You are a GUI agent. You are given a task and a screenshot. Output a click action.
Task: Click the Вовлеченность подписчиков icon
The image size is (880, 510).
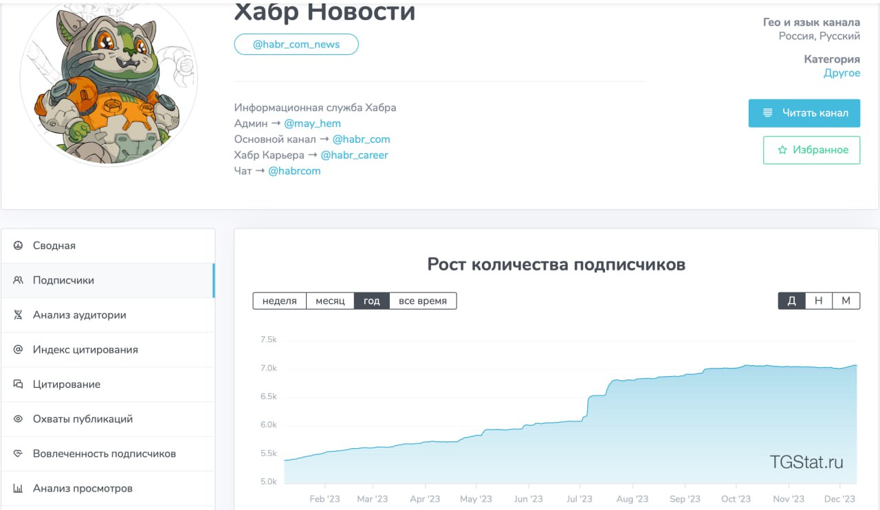19,454
